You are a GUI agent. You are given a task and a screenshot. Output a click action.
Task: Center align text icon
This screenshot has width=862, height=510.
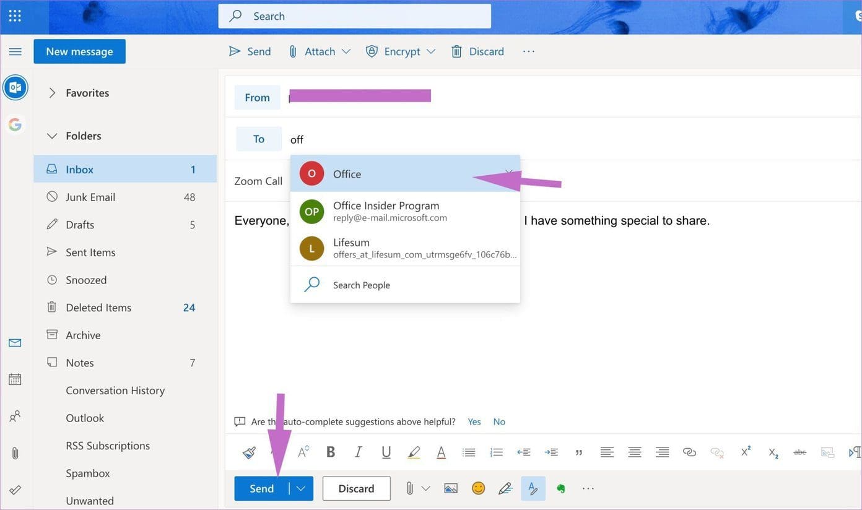(634, 452)
